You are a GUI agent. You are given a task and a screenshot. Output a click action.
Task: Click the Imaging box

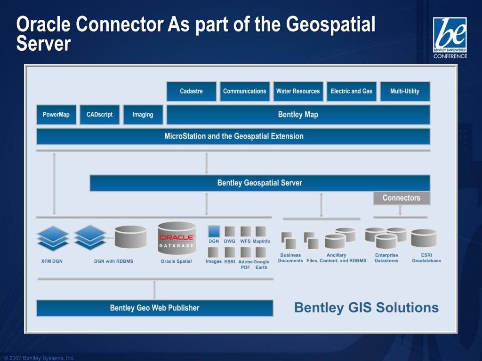143,115
